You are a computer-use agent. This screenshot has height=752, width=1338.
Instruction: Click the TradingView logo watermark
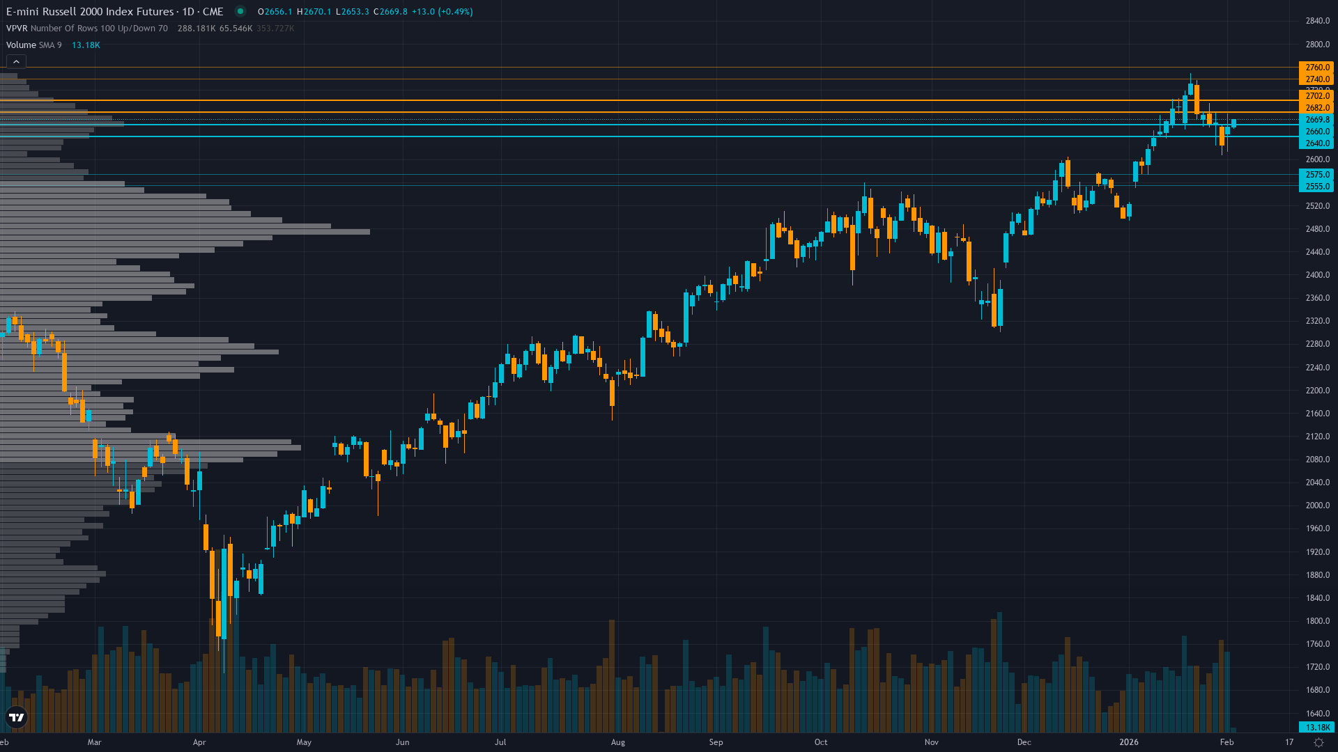tap(15, 717)
